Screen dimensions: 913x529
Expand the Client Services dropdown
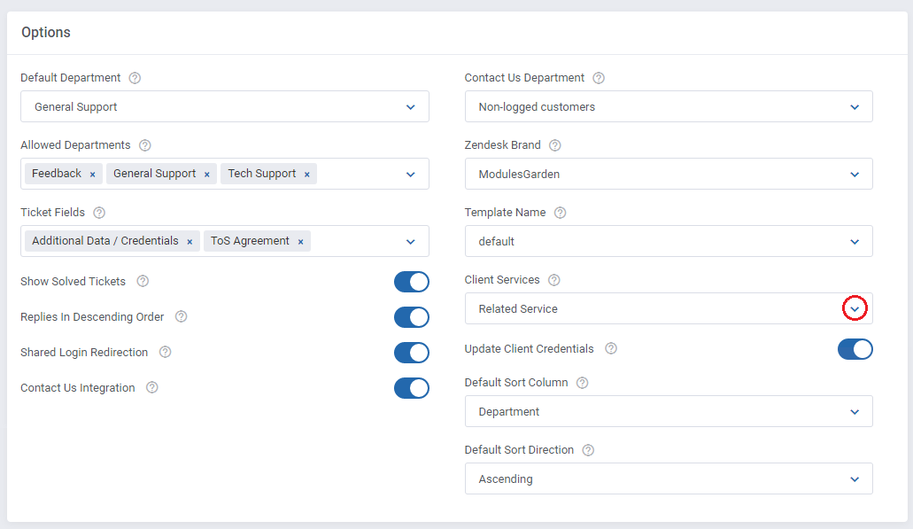[x=669, y=308]
